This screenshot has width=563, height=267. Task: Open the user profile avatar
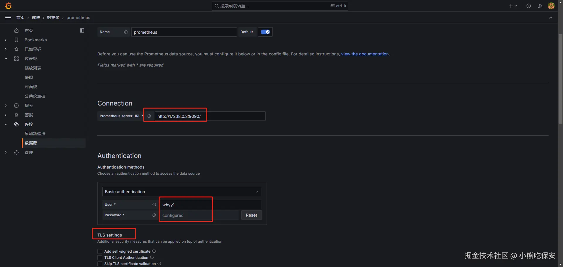click(x=551, y=6)
